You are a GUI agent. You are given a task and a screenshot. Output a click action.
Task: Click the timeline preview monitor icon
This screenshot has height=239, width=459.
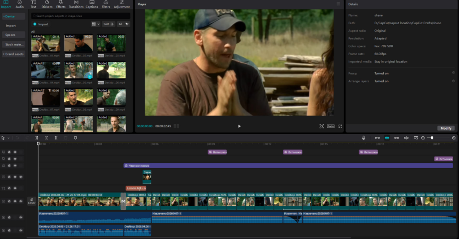[416, 138]
